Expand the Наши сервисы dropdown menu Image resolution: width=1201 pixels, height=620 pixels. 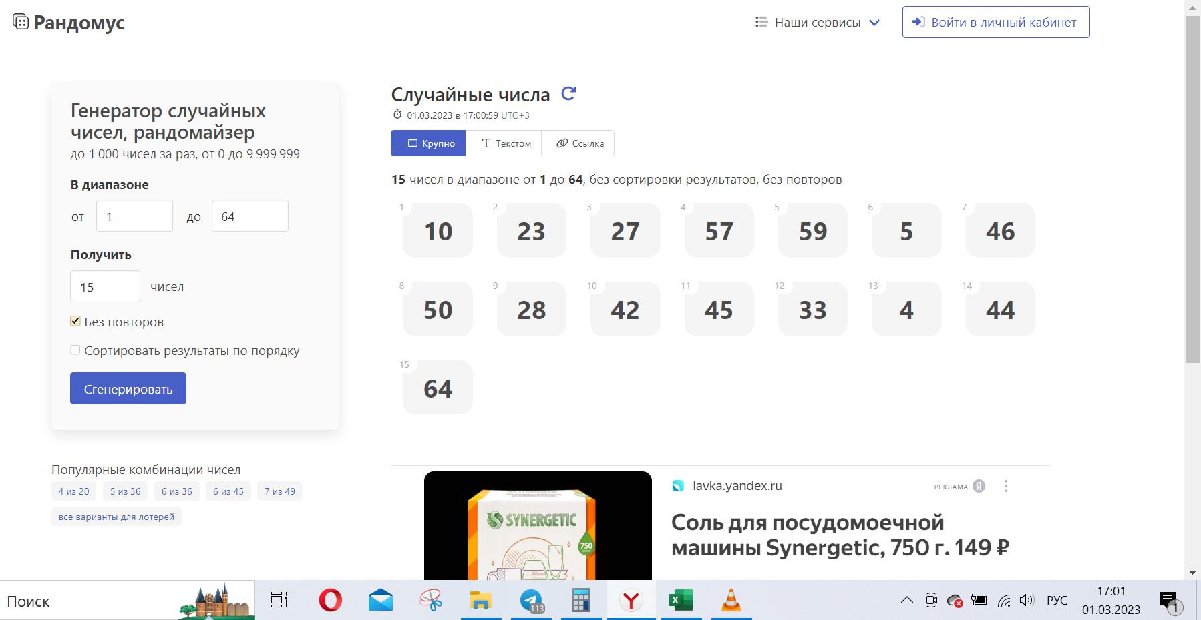[x=818, y=22]
